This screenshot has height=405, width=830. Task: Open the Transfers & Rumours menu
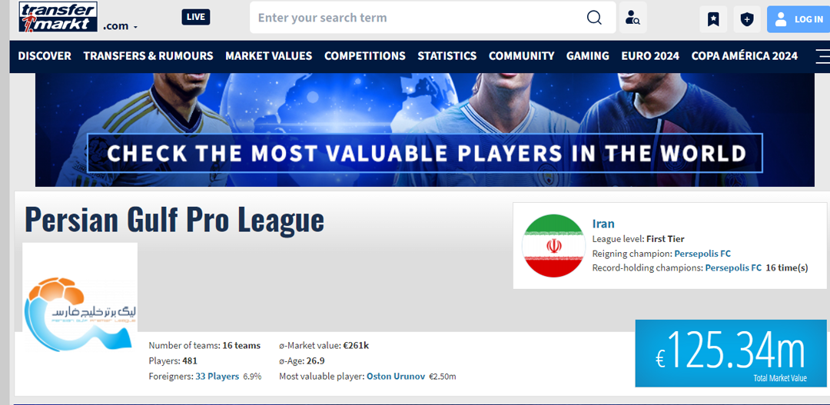click(x=148, y=56)
